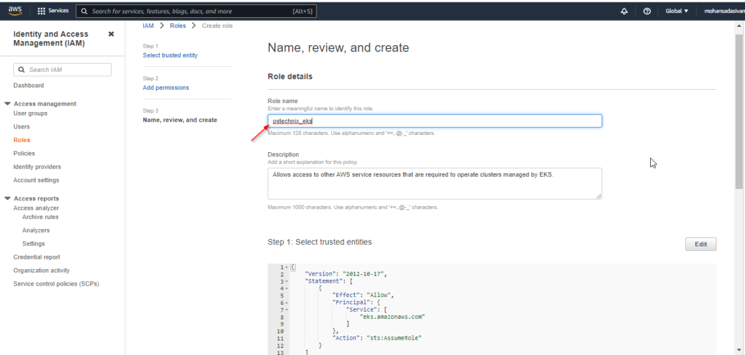Collapse the Access reports section
Image resolution: width=745 pixels, height=355 pixels.
coord(8,198)
